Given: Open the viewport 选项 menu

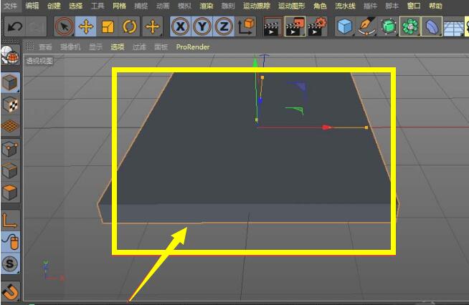Looking at the screenshot, I should pyautogui.click(x=118, y=47).
